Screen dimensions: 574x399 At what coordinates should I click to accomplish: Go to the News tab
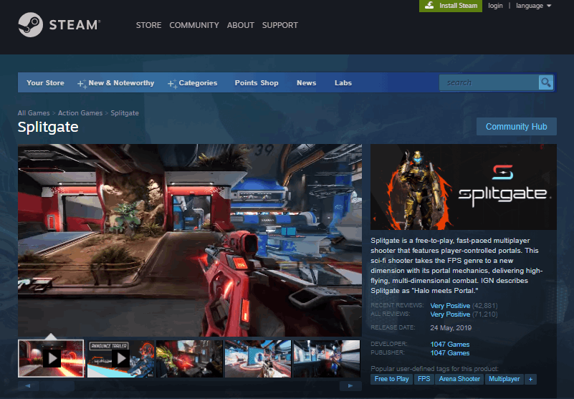[307, 83]
